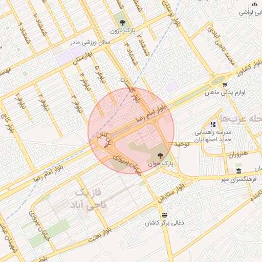Click the لوازم یدکی ماهان place label

225,93
